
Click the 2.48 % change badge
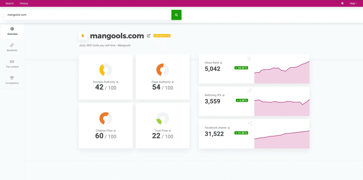coord(242,100)
